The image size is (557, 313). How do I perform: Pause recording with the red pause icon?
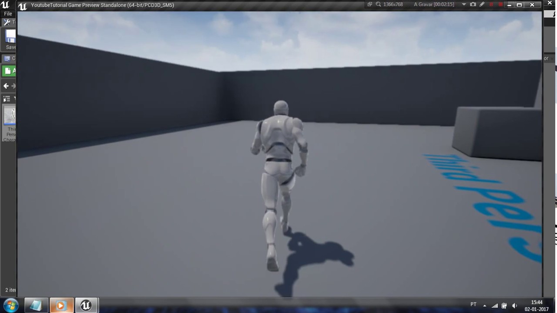(x=492, y=4)
